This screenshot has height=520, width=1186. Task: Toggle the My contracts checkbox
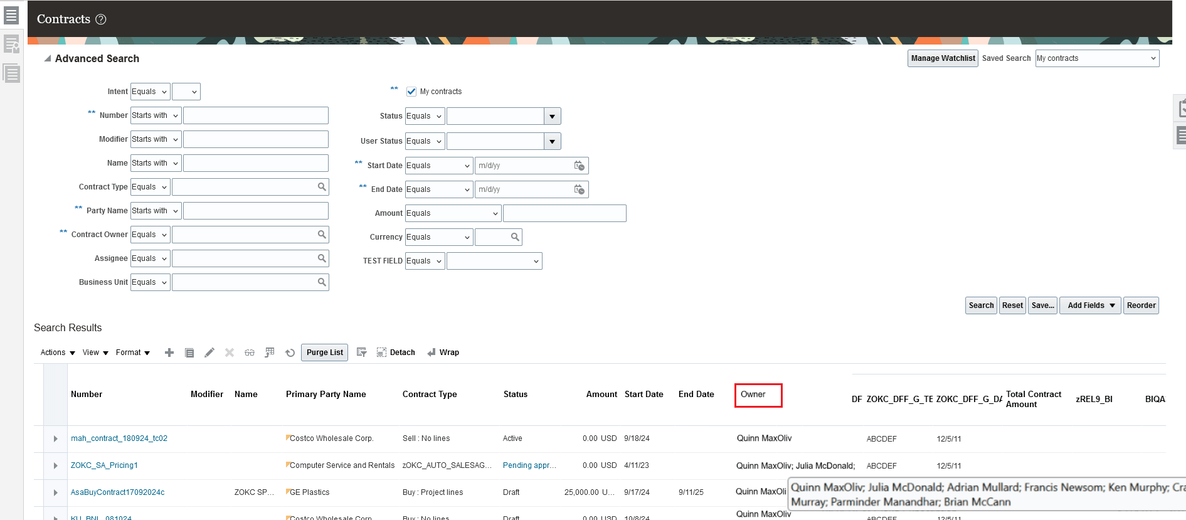[411, 92]
